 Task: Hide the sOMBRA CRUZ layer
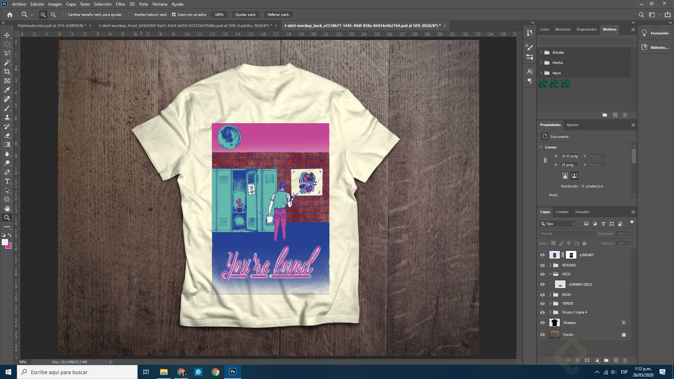click(x=542, y=285)
